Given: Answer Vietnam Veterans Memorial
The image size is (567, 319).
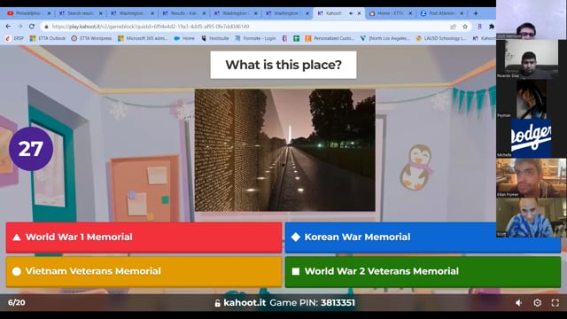Looking at the screenshot, I should point(144,272).
